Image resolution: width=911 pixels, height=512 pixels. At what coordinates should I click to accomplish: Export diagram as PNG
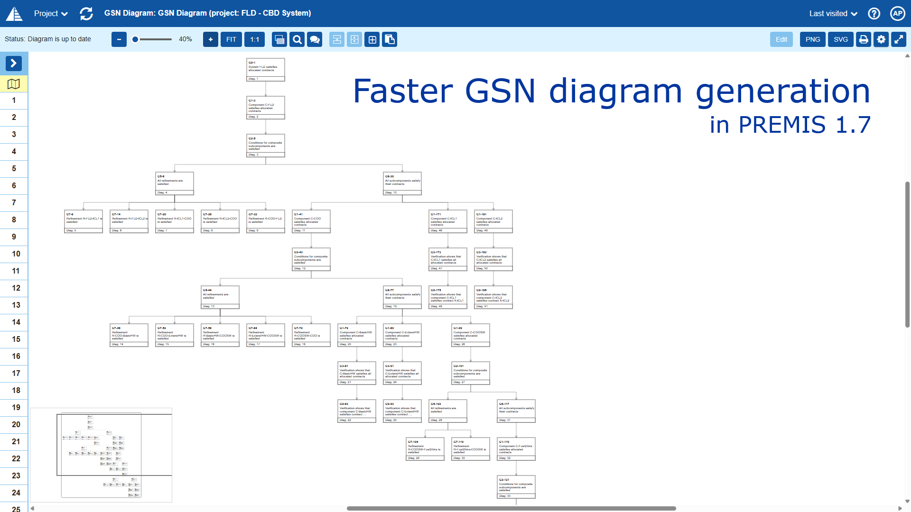pyautogui.click(x=813, y=39)
